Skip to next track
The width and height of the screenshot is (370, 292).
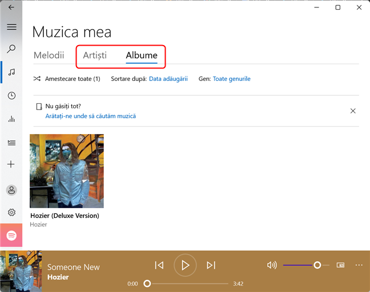click(211, 265)
